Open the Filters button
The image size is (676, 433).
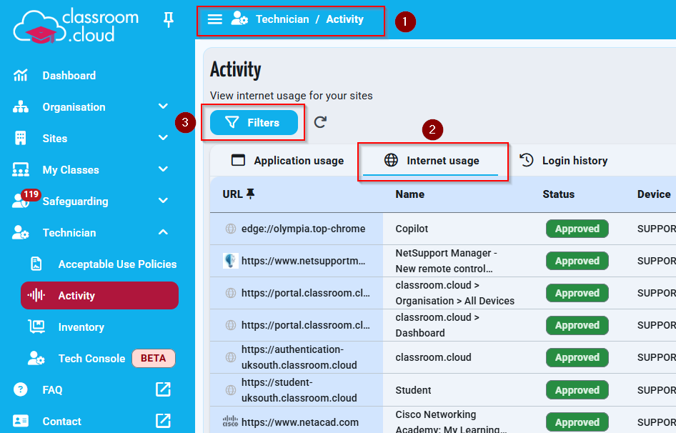[254, 122]
